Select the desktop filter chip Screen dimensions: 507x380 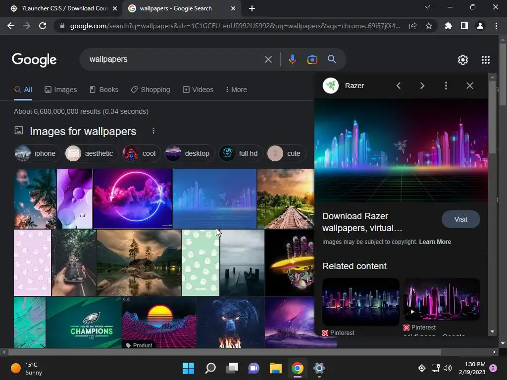point(189,153)
